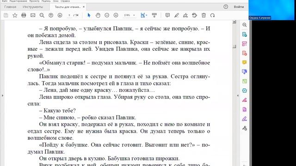Zoom in with the plus button

pos(116,15)
